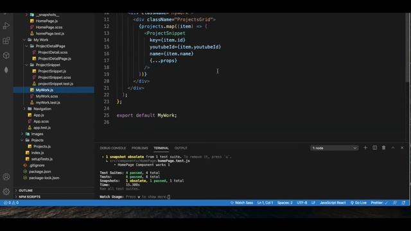The height and width of the screenshot is (231, 411).
Task: Open projectSnippet.test.js file
Action: click(56, 84)
